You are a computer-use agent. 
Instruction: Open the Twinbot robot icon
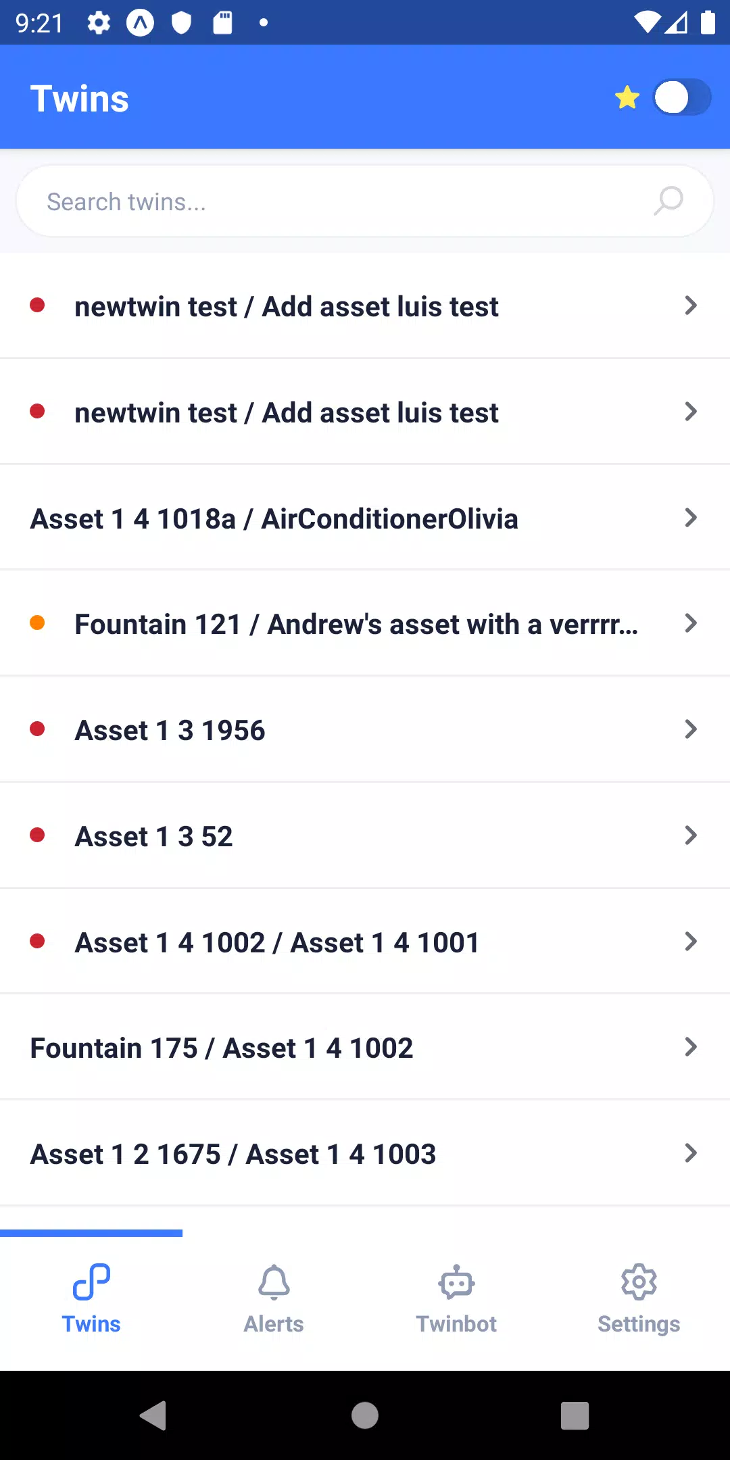click(456, 1282)
